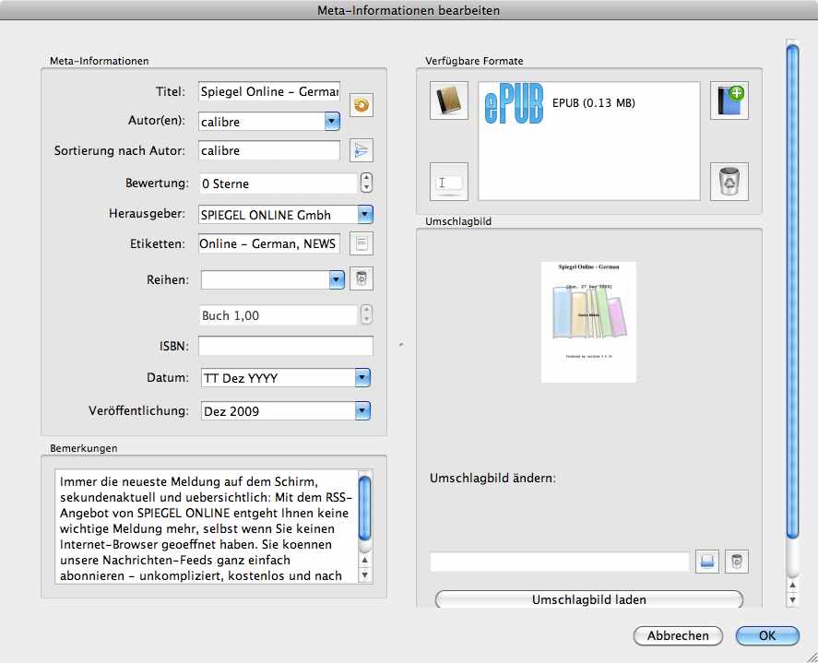The width and height of the screenshot is (818, 663).
Task: Expand the Veröffentlichung date dropdown
Action: 362,410
